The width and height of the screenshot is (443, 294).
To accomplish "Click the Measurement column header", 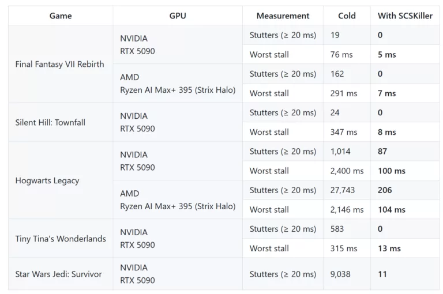I will click(x=283, y=16).
